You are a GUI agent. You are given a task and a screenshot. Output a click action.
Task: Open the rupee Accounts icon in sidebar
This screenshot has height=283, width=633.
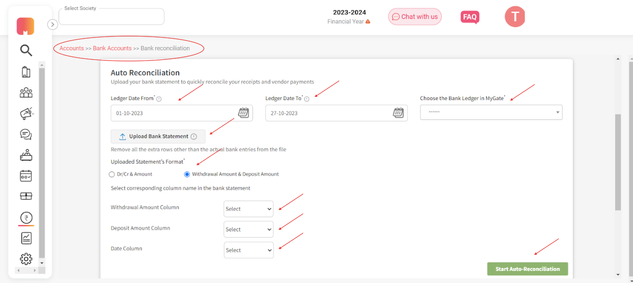pos(26,217)
